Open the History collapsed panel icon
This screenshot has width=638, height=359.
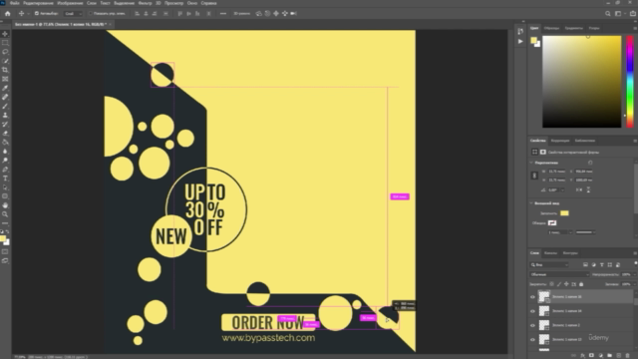click(520, 31)
